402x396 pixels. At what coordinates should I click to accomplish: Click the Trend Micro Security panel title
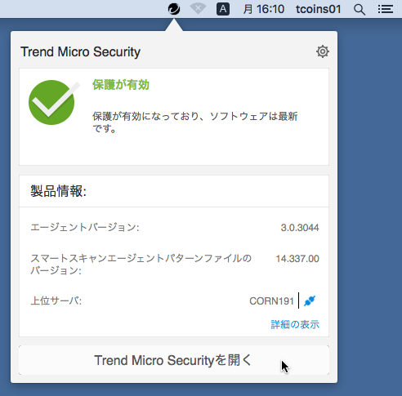click(81, 51)
